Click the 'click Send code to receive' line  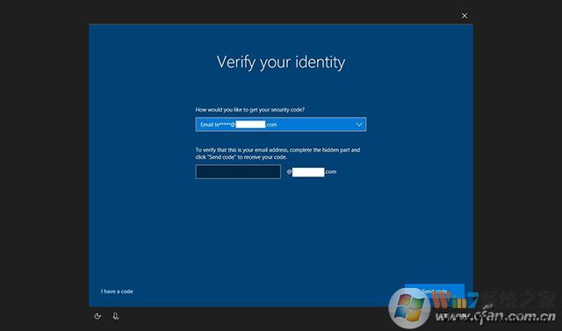coord(241,157)
